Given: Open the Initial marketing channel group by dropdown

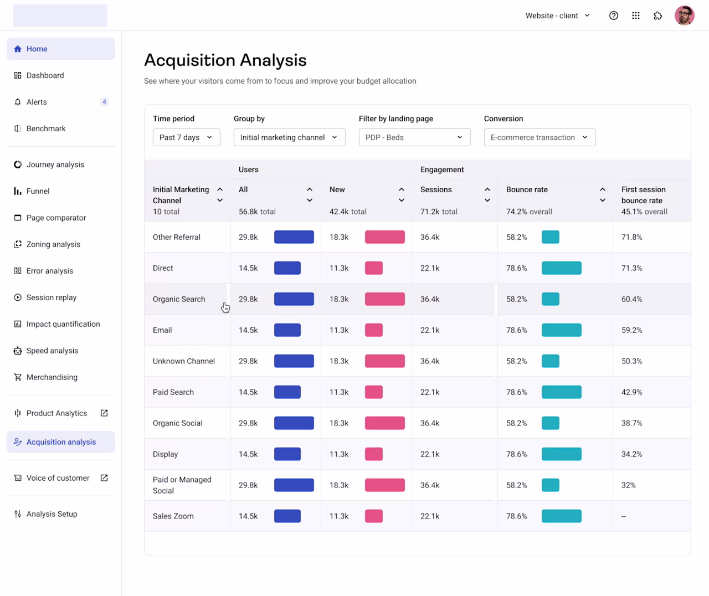Looking at the screenshot, I should click(x=290, y=137).
